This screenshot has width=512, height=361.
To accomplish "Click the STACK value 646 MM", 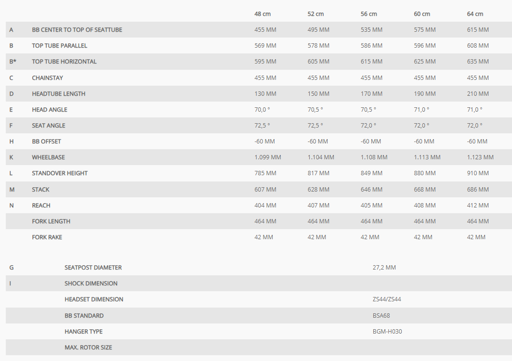I will 371,190.
